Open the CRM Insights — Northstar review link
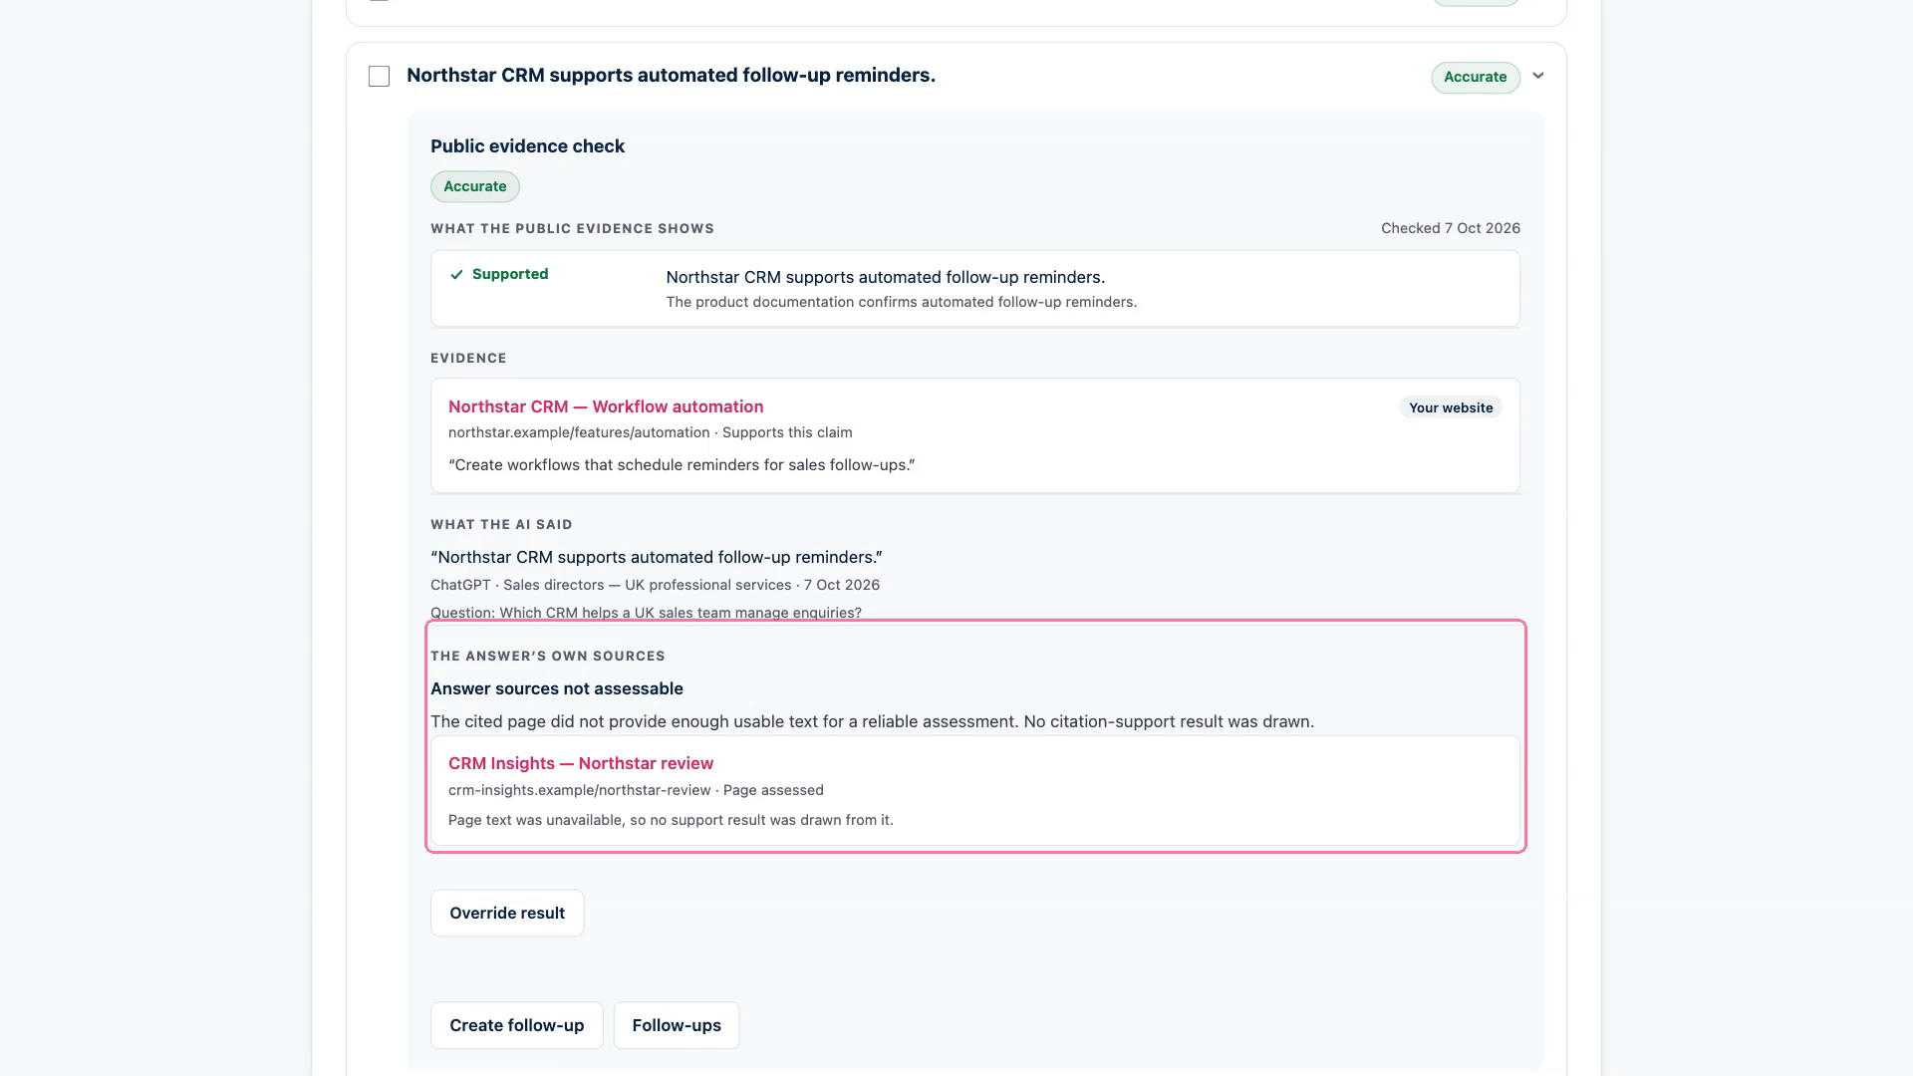Viewport: 1913px width, 1076px height. point(581,763)
